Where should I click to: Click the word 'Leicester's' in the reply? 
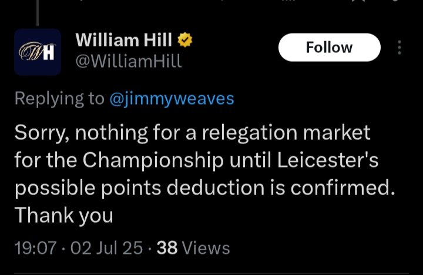(x=328, y=160)
